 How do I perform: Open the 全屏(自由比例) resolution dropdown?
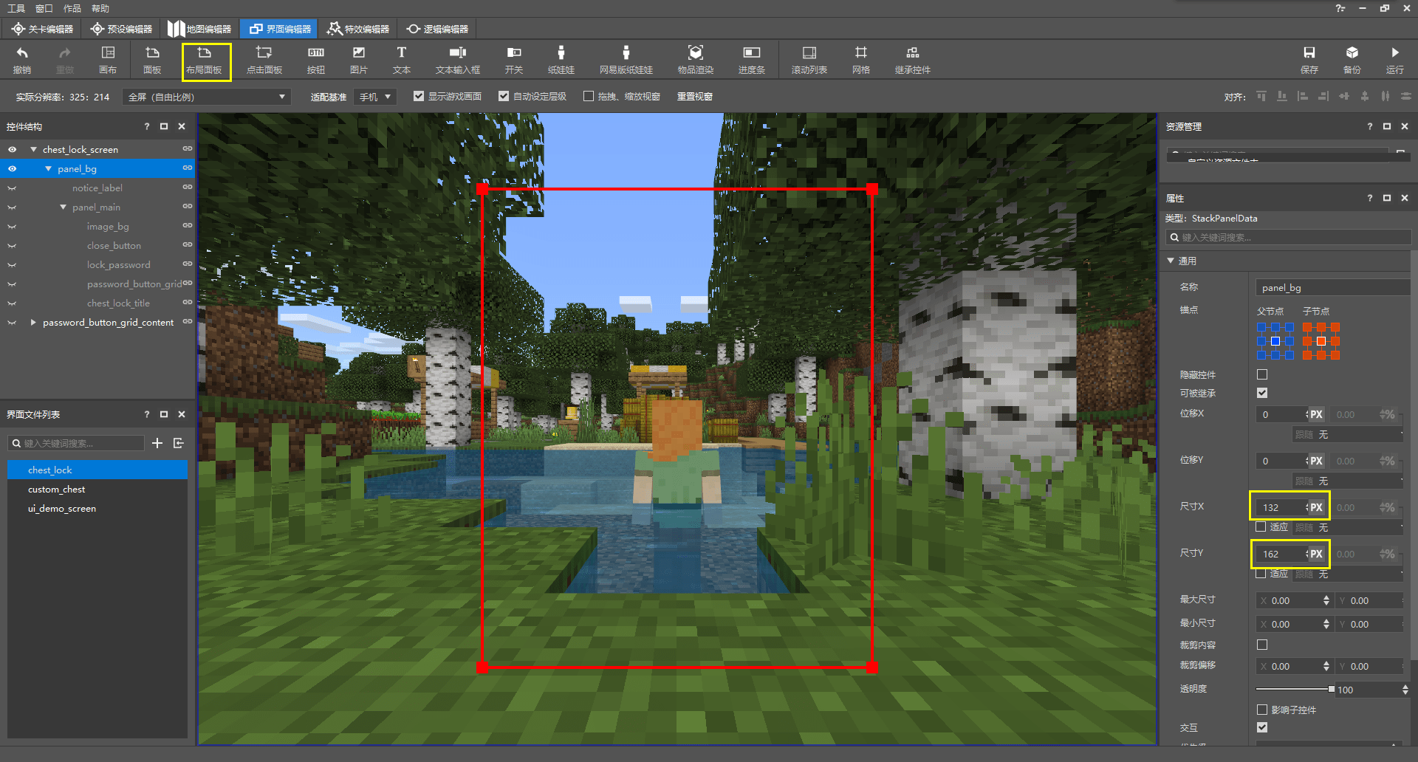coord(207,97)
